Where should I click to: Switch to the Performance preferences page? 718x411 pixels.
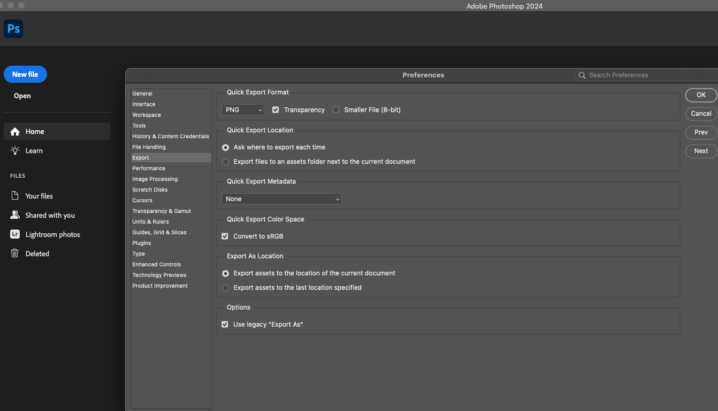point(148,168)
